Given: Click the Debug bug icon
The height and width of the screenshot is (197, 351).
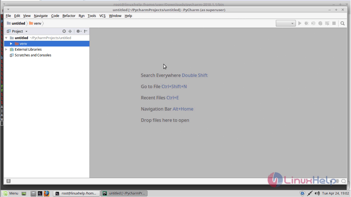Looking at the screenshot, I should [x=307, y=23].
